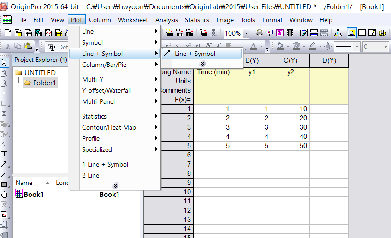The image size is (391, 238).
Task: Select the Zoom Out tool
Action: click(x=4, y=83)
